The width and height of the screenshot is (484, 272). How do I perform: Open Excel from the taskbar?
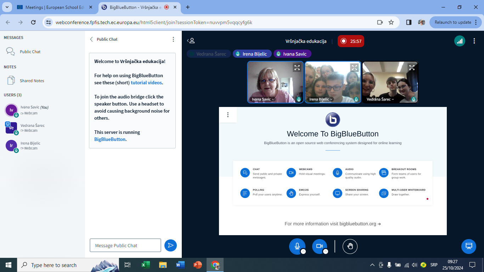click(x=146, y=265)
